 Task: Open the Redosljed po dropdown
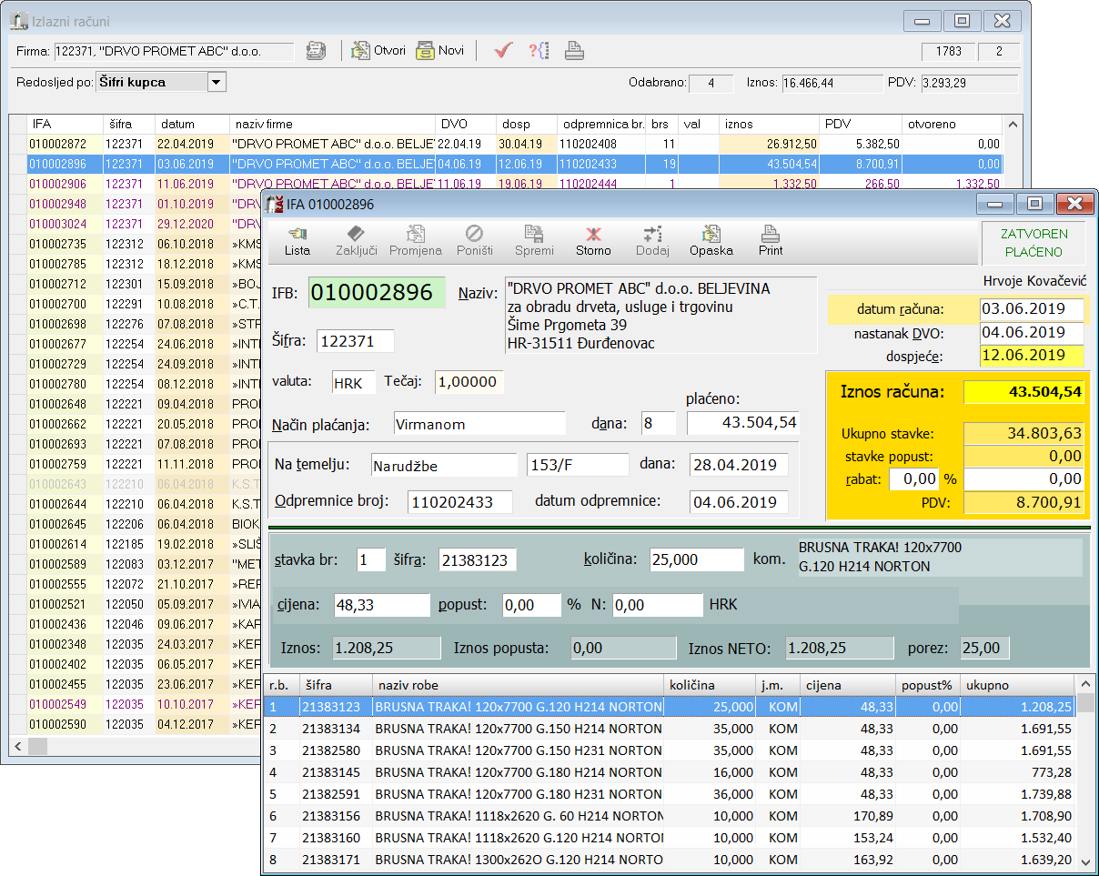(x=217, y=83)
